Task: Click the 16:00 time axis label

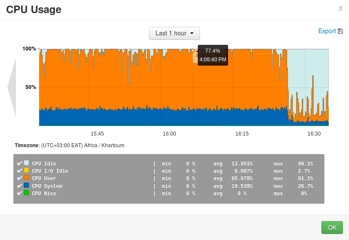Action: tap(169, 134)
